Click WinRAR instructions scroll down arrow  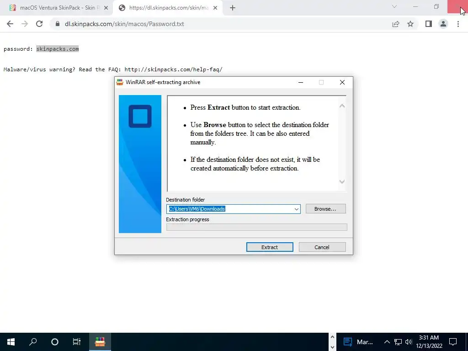[x=342, y=181]
